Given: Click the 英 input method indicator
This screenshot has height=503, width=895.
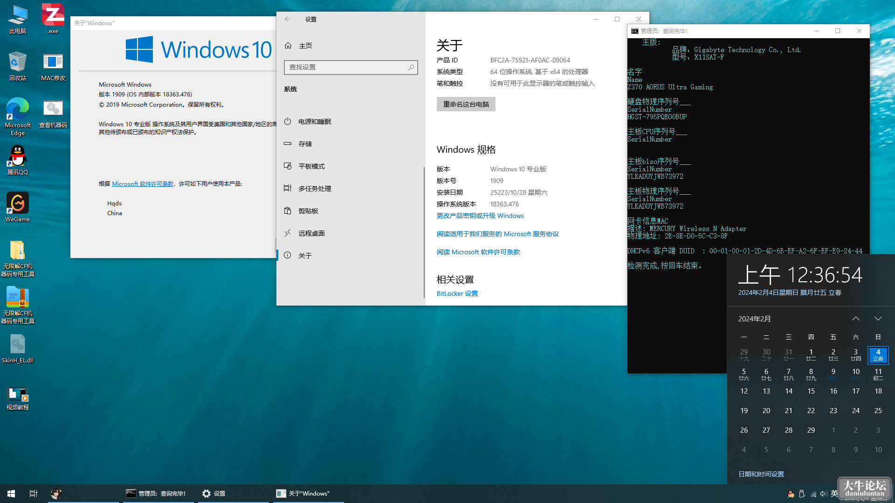Looking at the screenshot, I should [x=834, y=494].
